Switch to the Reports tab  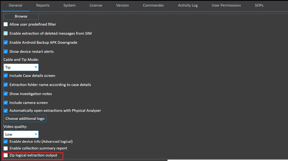point(43,5)
